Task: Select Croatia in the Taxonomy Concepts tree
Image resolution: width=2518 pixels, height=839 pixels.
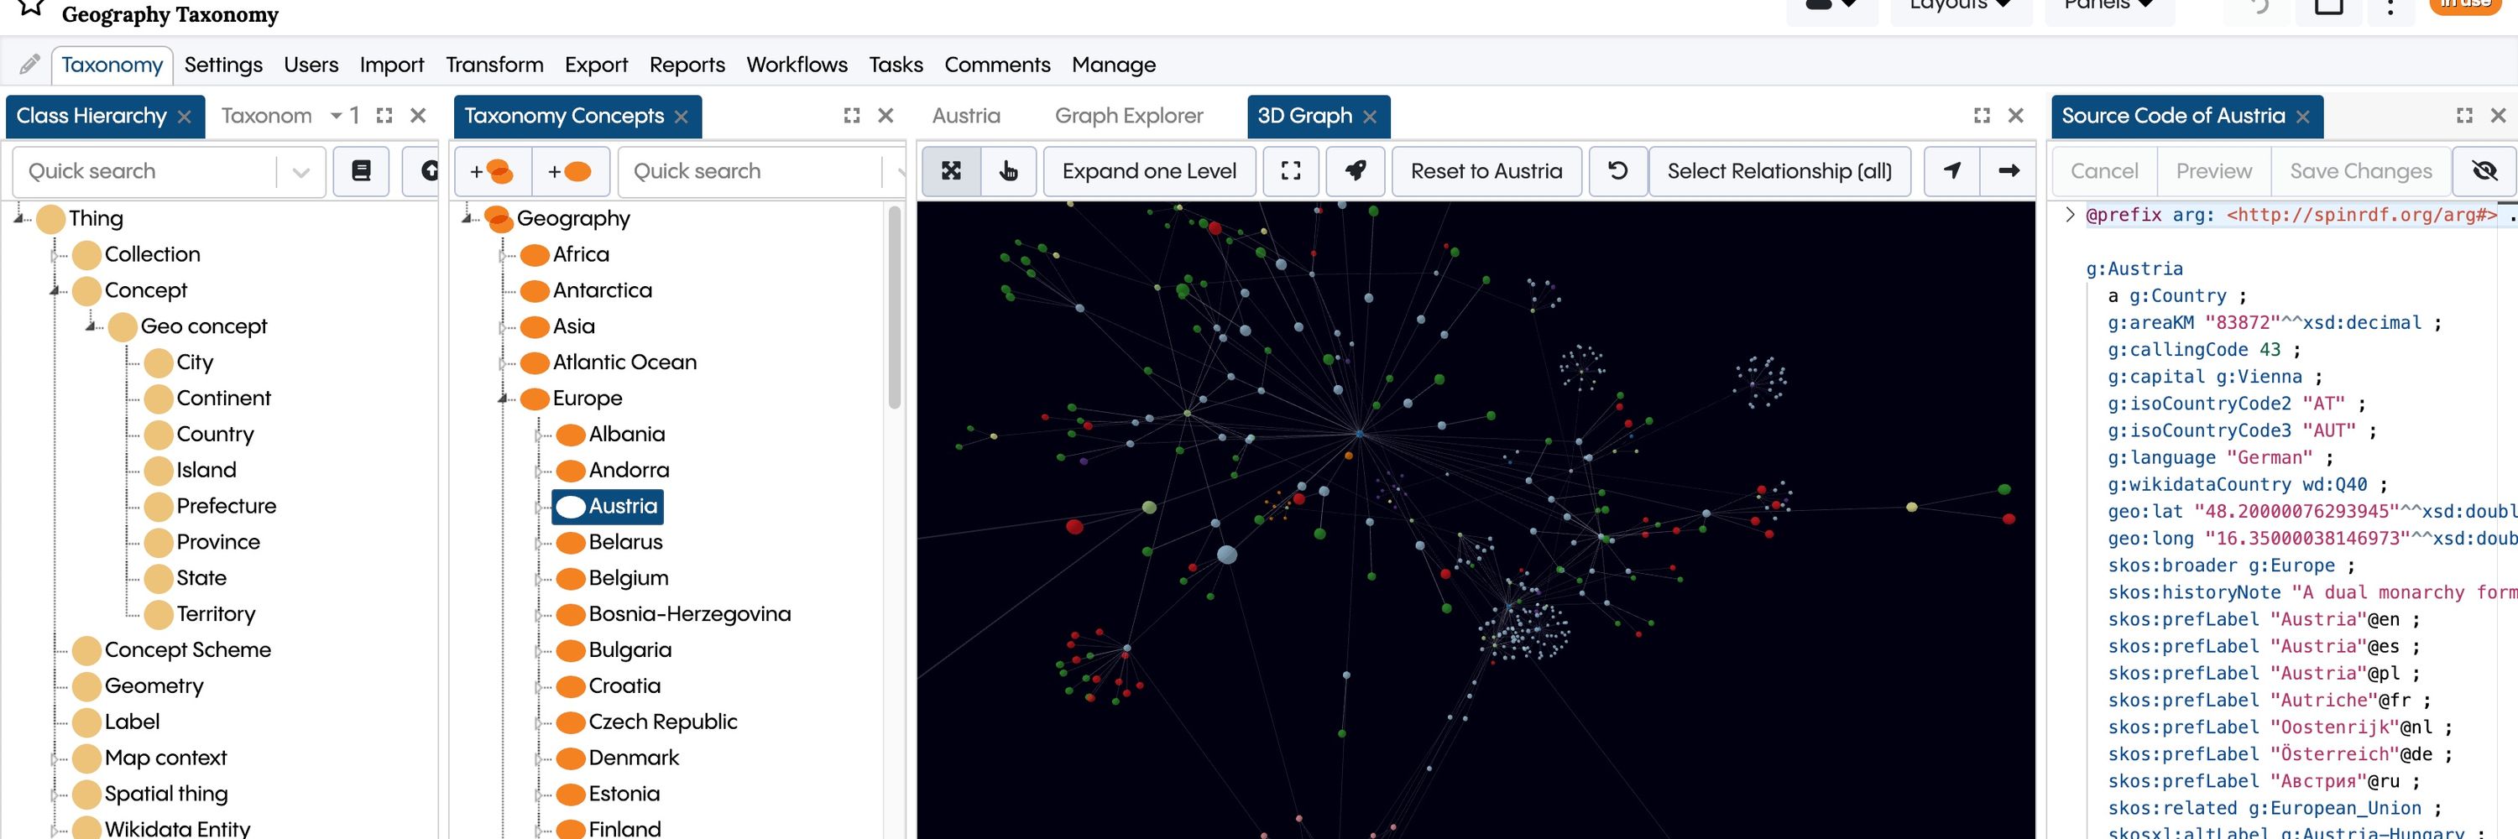Action: [x=624, y=685]
